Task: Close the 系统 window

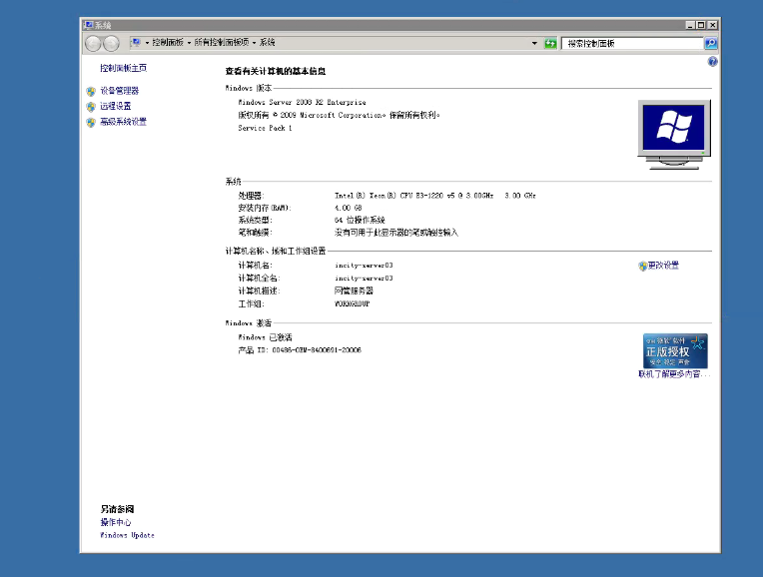Action: [x=712, y=25]
